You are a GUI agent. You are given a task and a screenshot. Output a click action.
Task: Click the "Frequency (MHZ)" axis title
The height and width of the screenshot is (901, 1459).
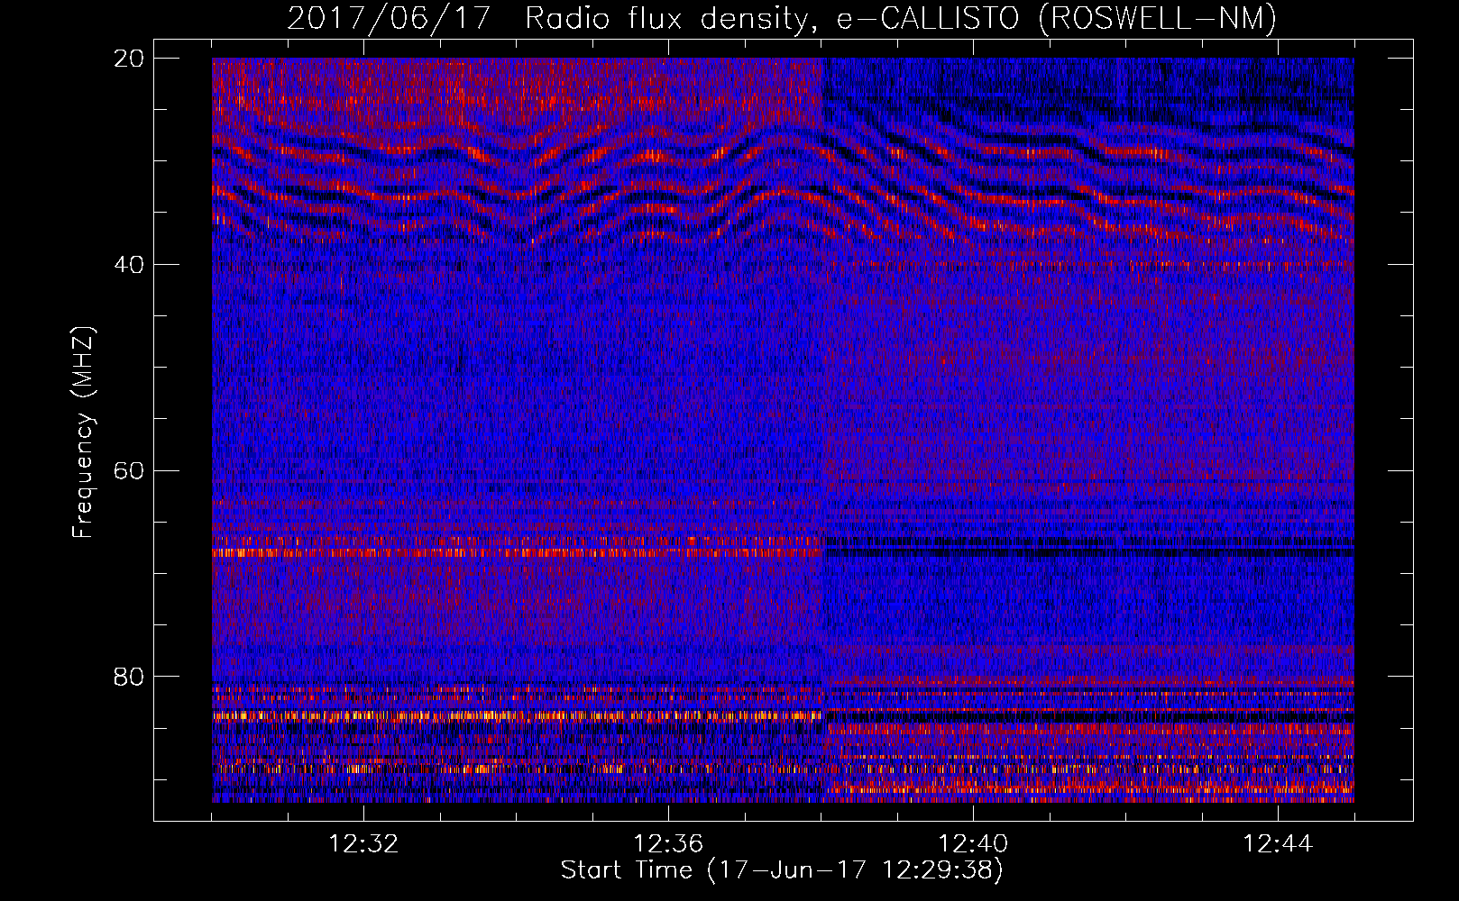coord(83,432)
